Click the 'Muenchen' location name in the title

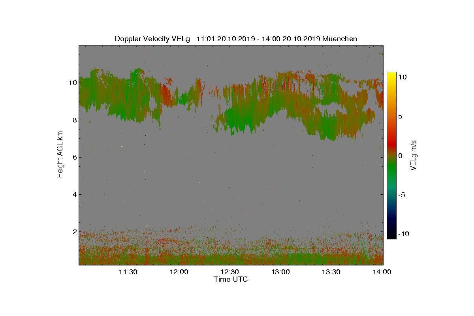pyautogui.click(x=340, y=39)
